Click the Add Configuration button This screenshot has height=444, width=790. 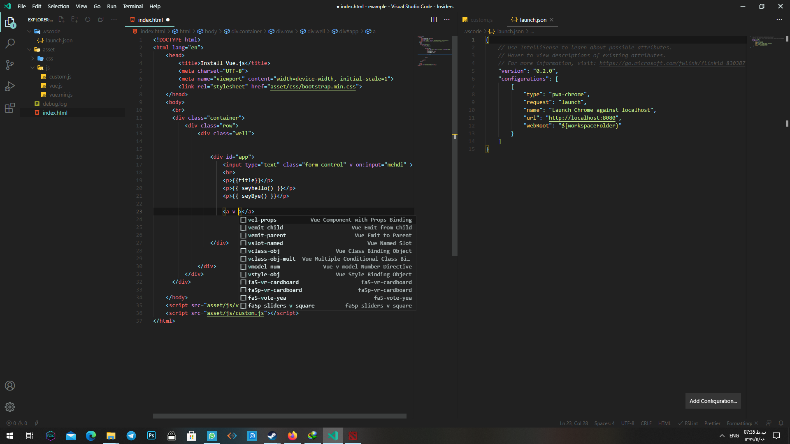(x=713, y=401)
